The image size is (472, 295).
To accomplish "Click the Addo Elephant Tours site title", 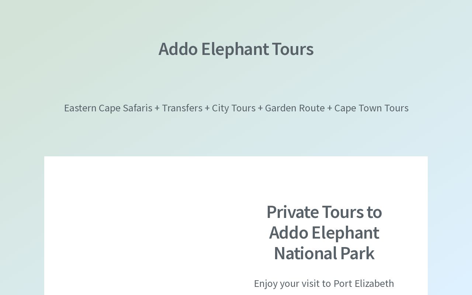I will pos(236,49).
